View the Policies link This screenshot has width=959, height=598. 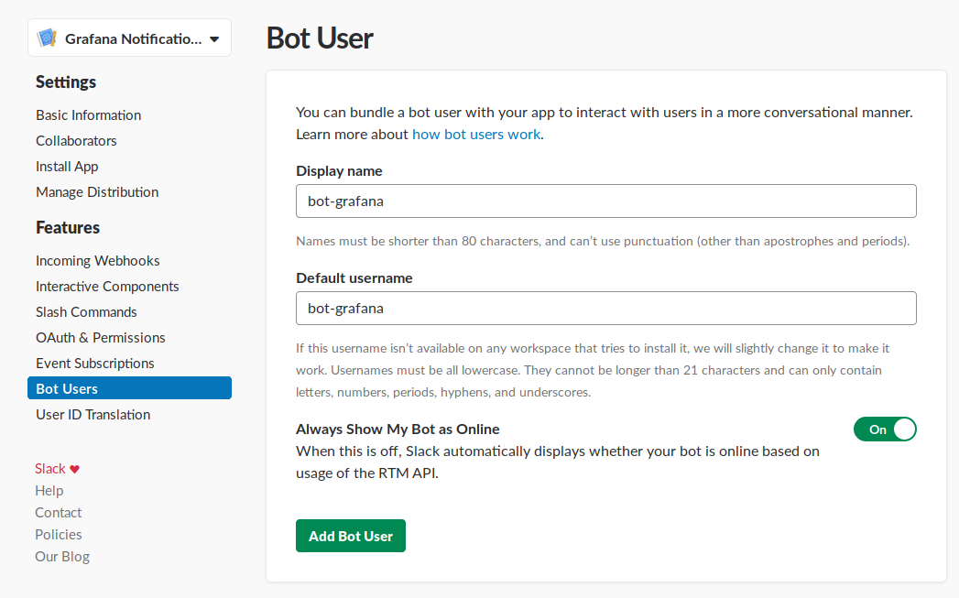tap(58, 535)
